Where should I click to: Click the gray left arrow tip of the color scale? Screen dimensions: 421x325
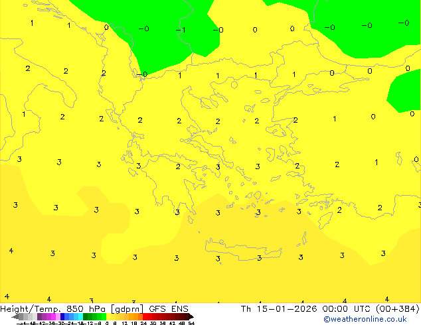(x=15, y=316)
